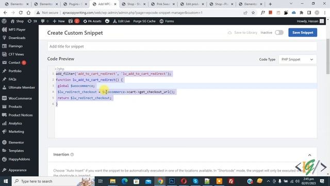Screen dimensions: 330x186
Task: Switch to the Edit product tab
Action: point(192,4)
